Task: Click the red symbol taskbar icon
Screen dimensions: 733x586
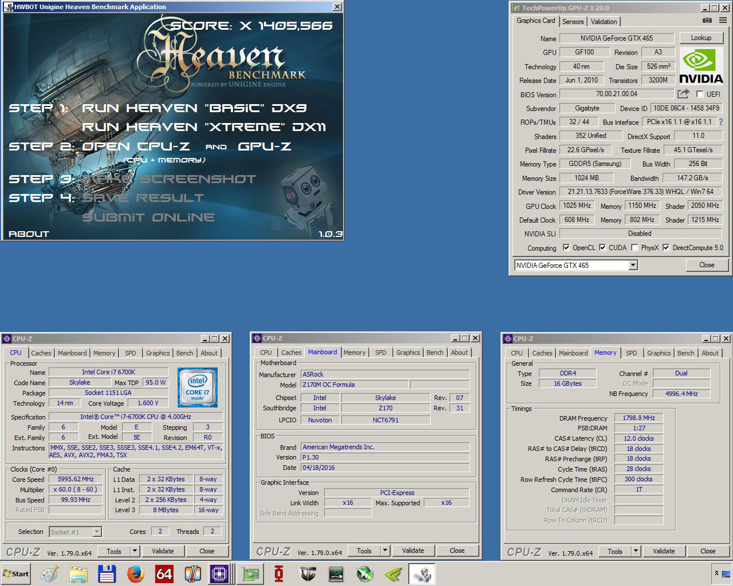Action: (279, 574)
